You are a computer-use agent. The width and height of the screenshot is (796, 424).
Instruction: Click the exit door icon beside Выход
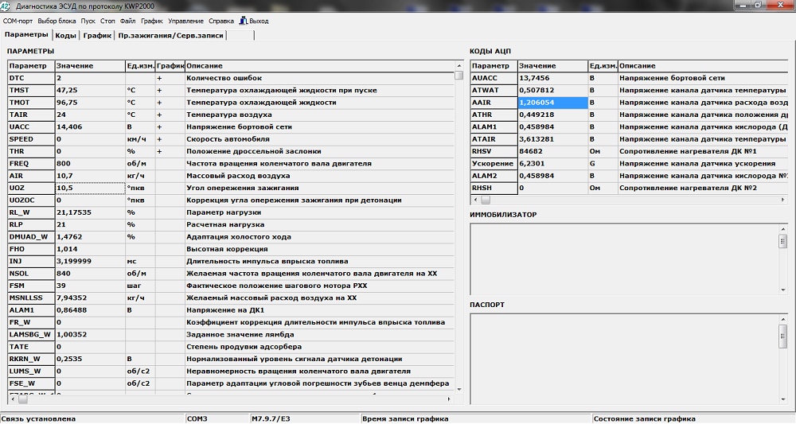(243, 21)
